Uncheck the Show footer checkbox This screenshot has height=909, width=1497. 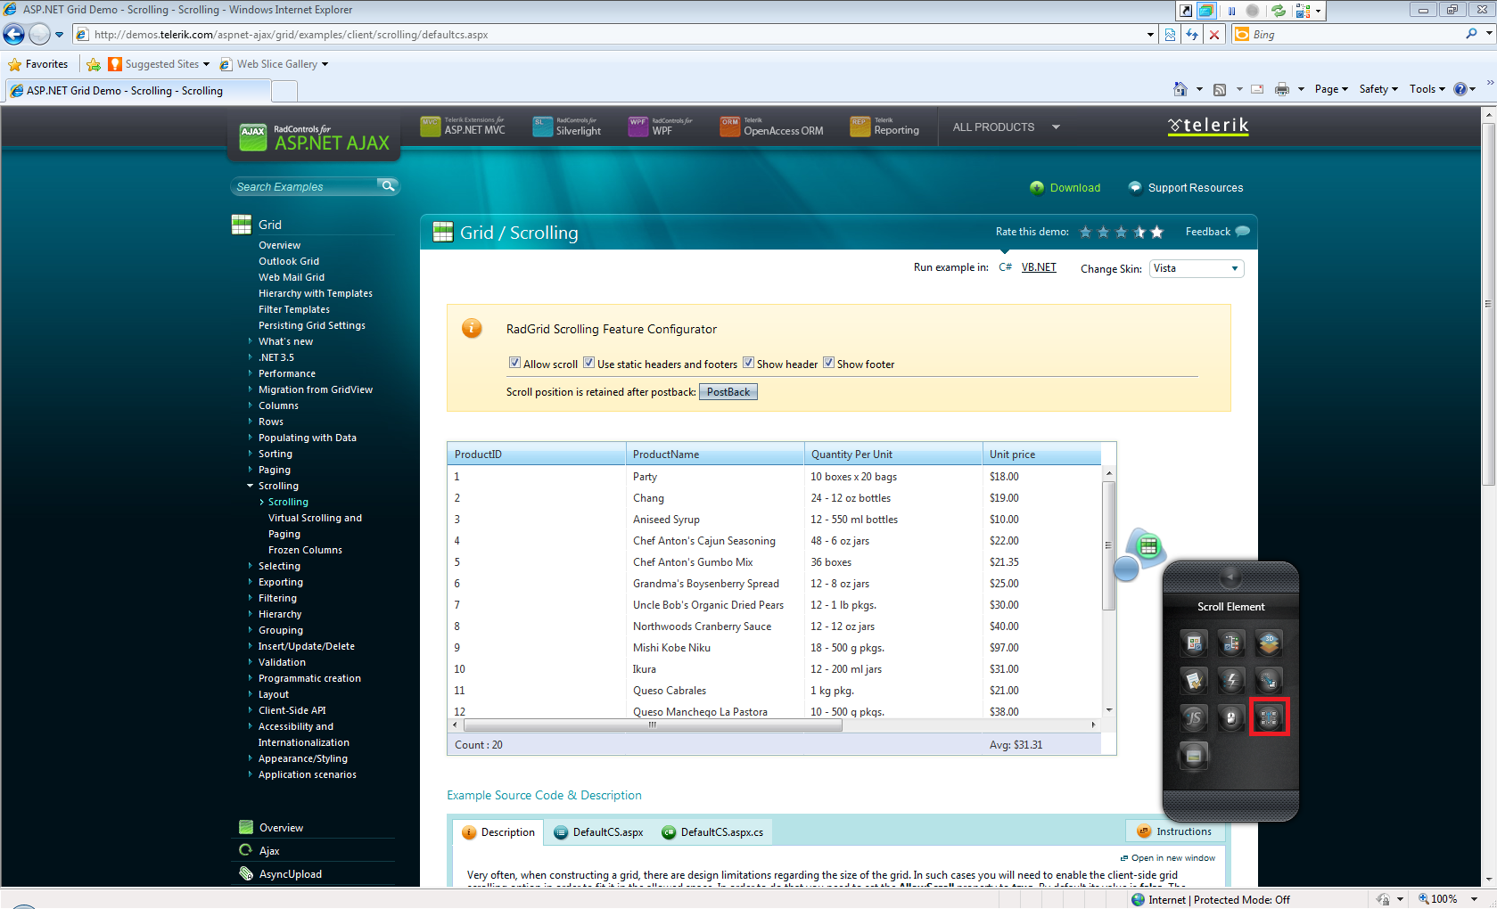828,363
